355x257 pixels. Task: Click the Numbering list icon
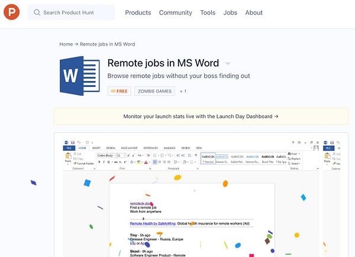162,155
